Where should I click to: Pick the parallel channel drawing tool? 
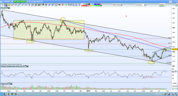[x=32, y=5]
